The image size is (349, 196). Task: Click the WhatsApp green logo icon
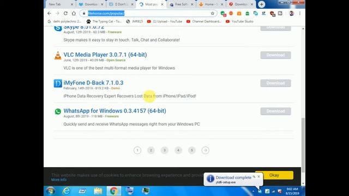[58, 111]
